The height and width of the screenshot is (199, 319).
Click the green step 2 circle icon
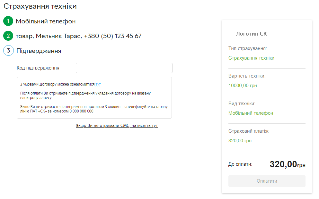8,36
